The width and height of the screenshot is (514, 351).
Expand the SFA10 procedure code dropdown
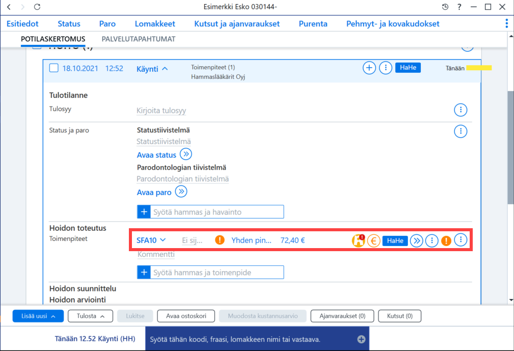pyautogui.click(x=163, y=240)
